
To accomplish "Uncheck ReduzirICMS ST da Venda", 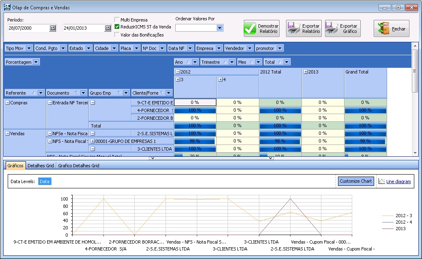I will pyautogui.click(x=117, y=27).
